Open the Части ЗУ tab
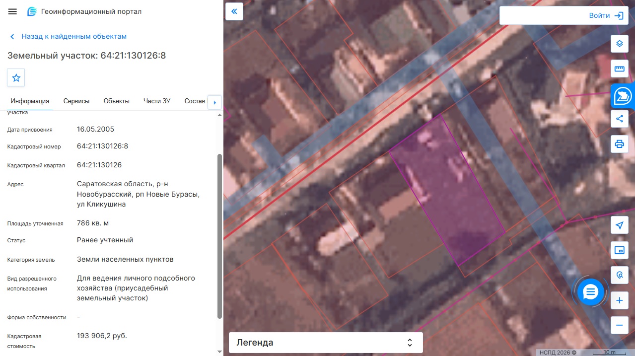The image size is (635, 356). coord(157,101)
